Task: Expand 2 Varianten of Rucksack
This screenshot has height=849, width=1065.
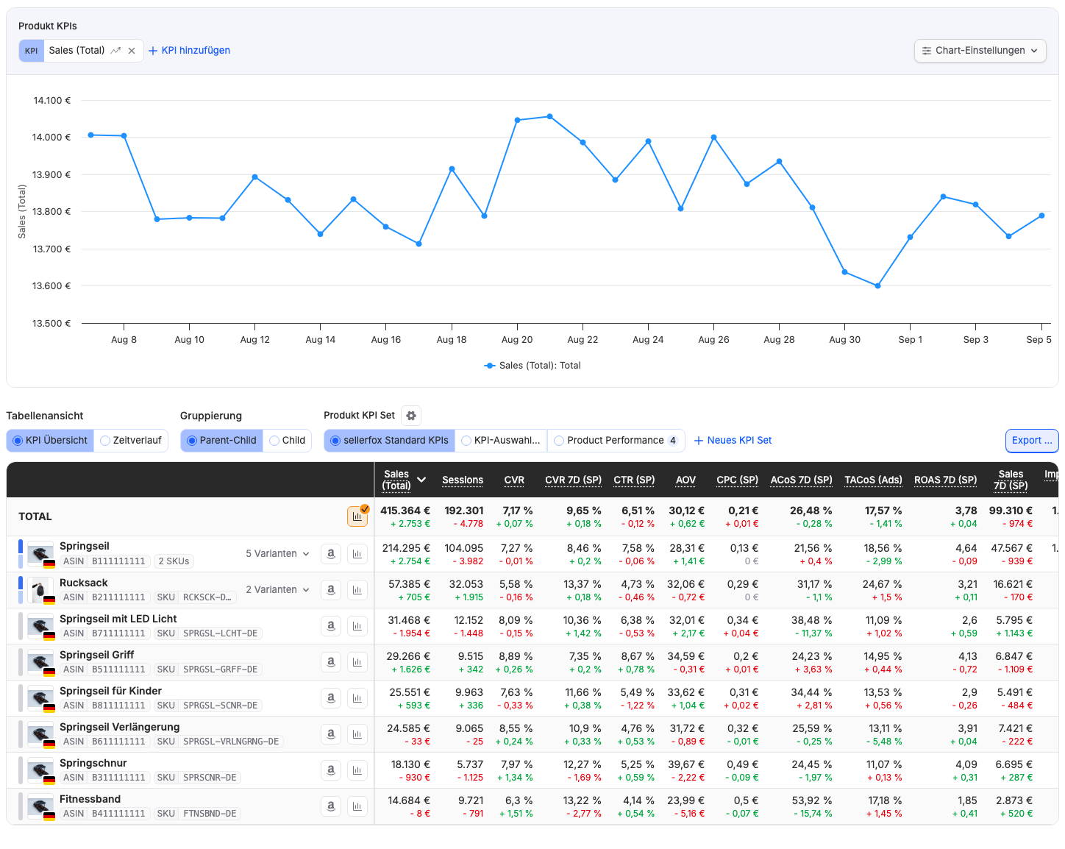Action: click(x=277, y=590)
